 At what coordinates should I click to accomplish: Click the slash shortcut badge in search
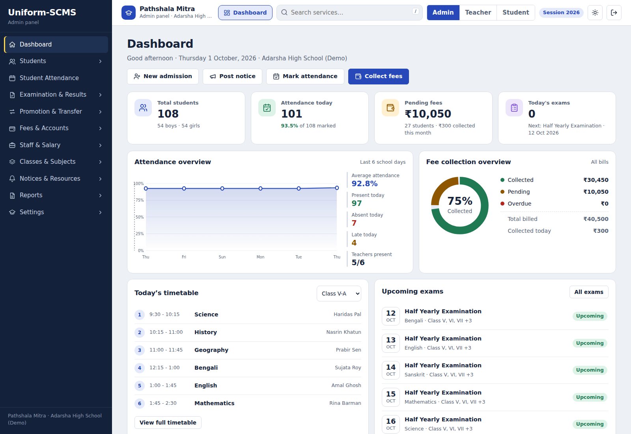415,11
